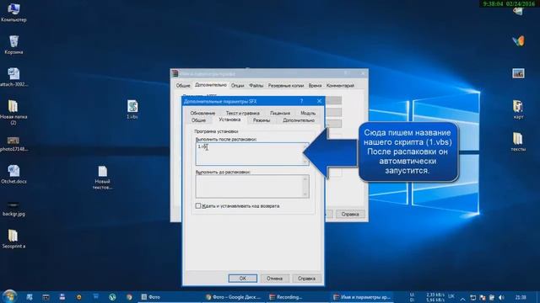Open the Дополнительно tab in SFX dialog

(299, 120)
